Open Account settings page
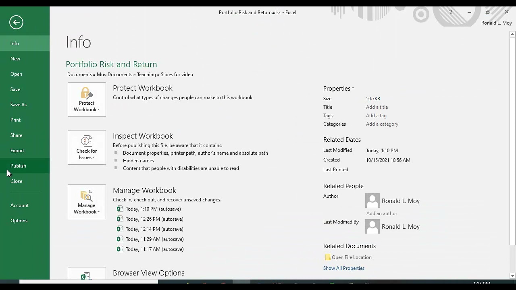The height and width of the screenshot is (290, 516). [x=25, y=205]
